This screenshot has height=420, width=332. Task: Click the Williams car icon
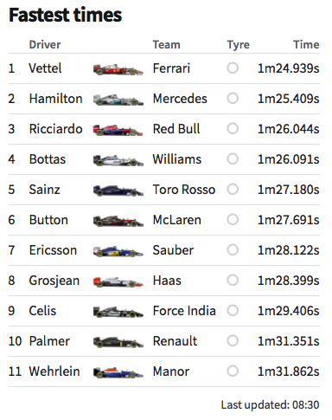(118, 160)
